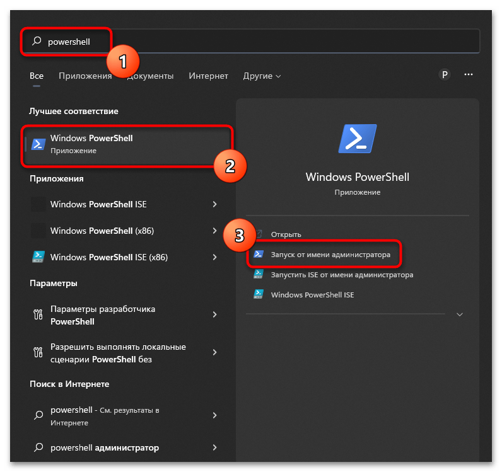Open Windows PowerShell ISE from preview actions
Screen dimensions: 502x472
click(312, 295)
